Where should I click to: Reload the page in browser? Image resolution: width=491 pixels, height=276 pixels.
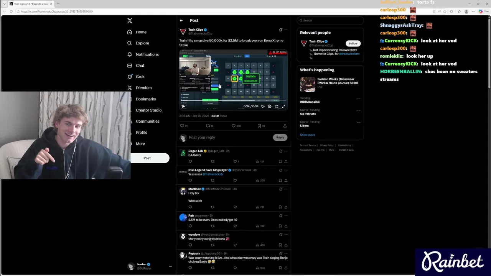point(11,11)
